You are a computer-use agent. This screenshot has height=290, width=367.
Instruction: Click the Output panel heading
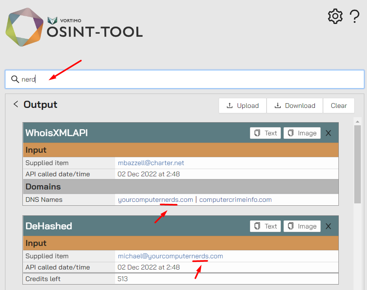[x=40, y=104]
